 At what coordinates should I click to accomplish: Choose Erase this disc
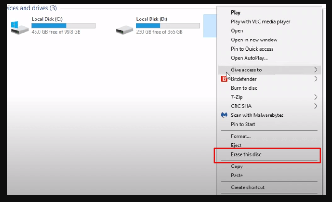click(246, 155)
